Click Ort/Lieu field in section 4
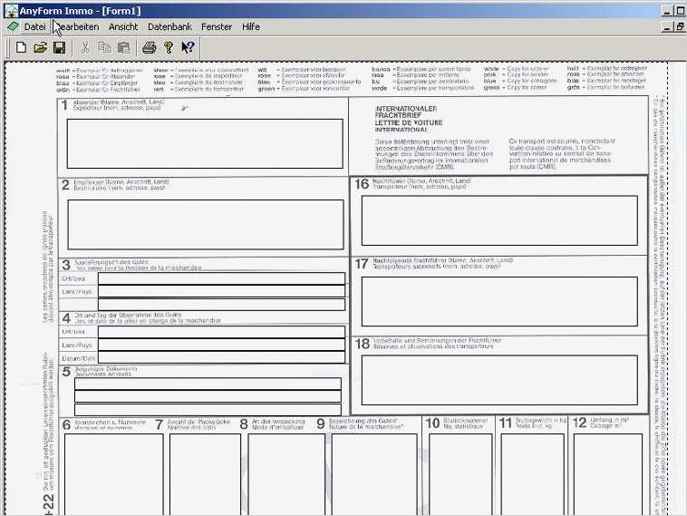This screenshot has width=687, height=516. click(221, 332)
